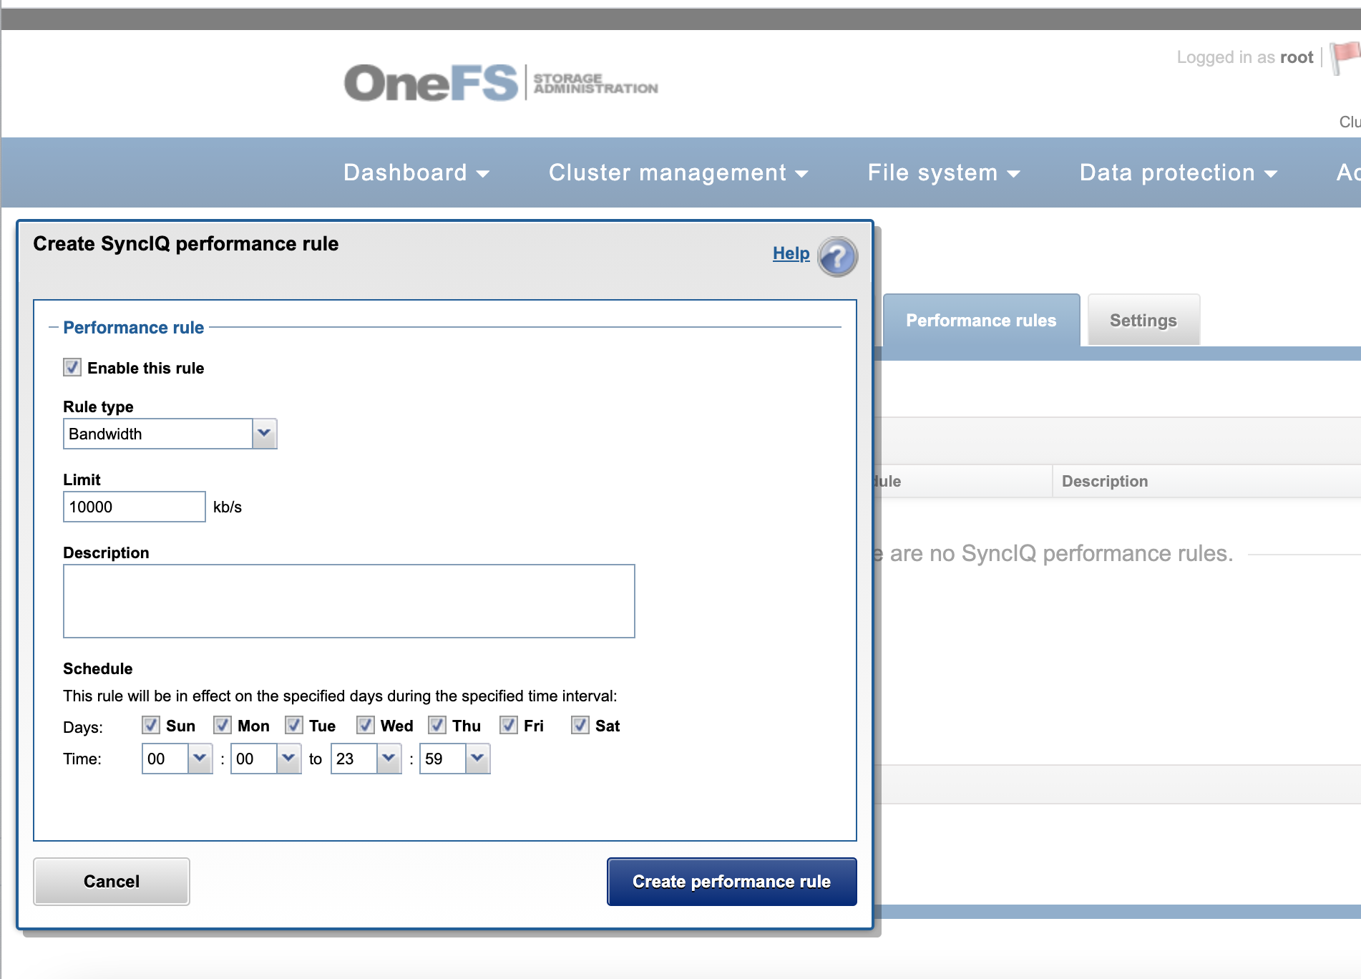Switch to the Performance rules tab
Screen dimensions: 1361x979
pyautogui.click(x=981, y=320)
